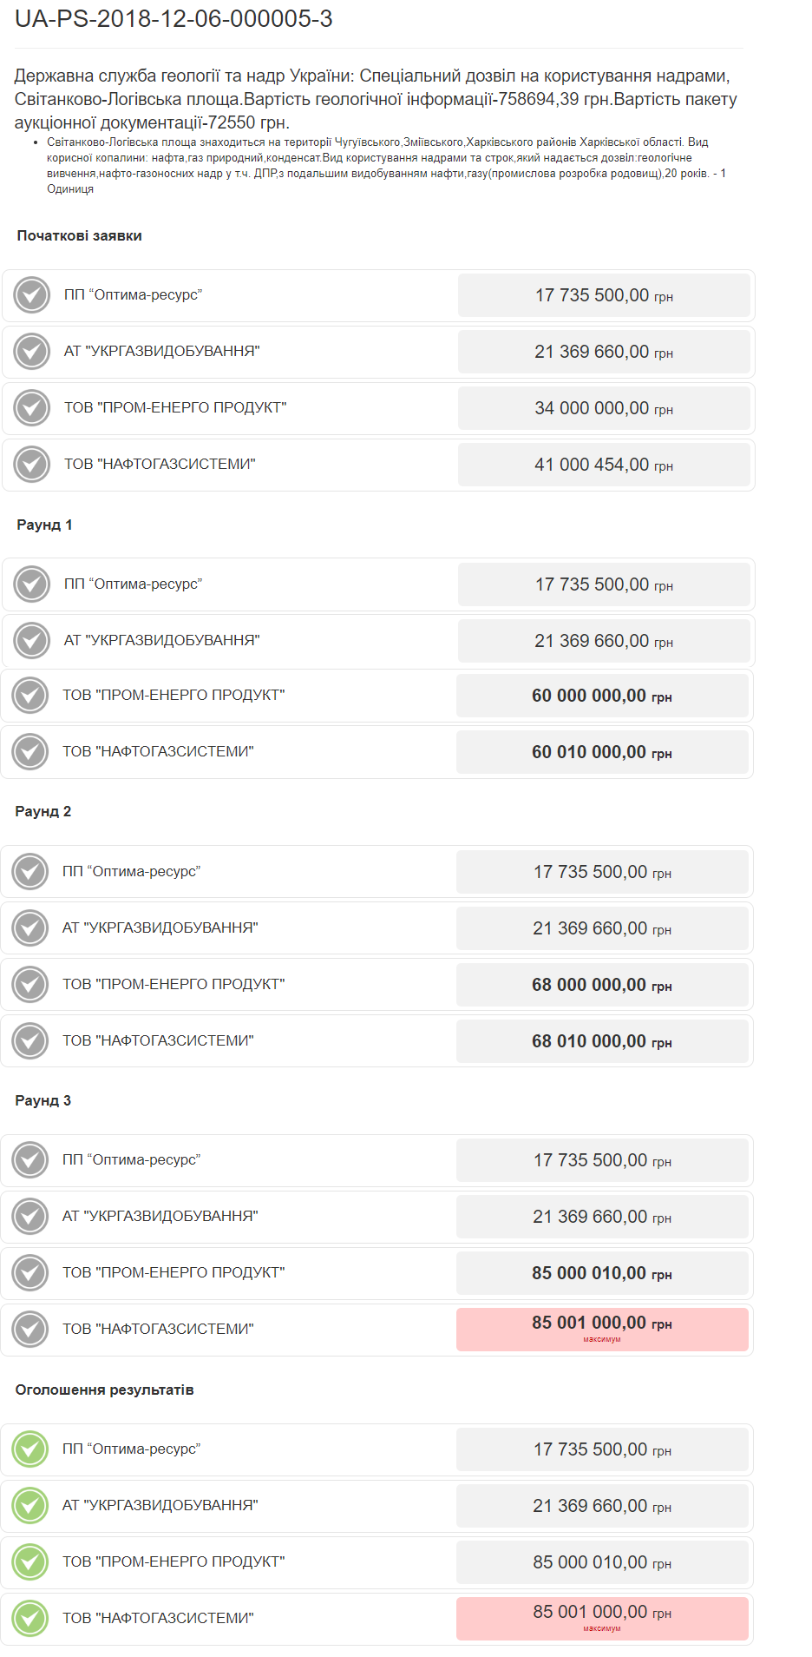Click gray check icon for Оптима-ресурс initial bid
Screen dimensions: 812x1657
tap(32, 295)
